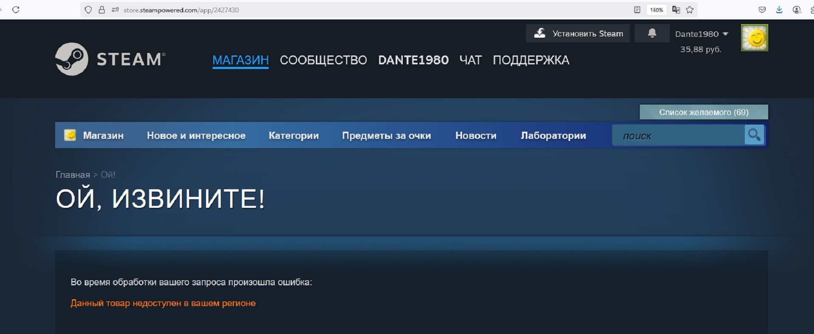Open the user avatar profile picture

(754, 38)
